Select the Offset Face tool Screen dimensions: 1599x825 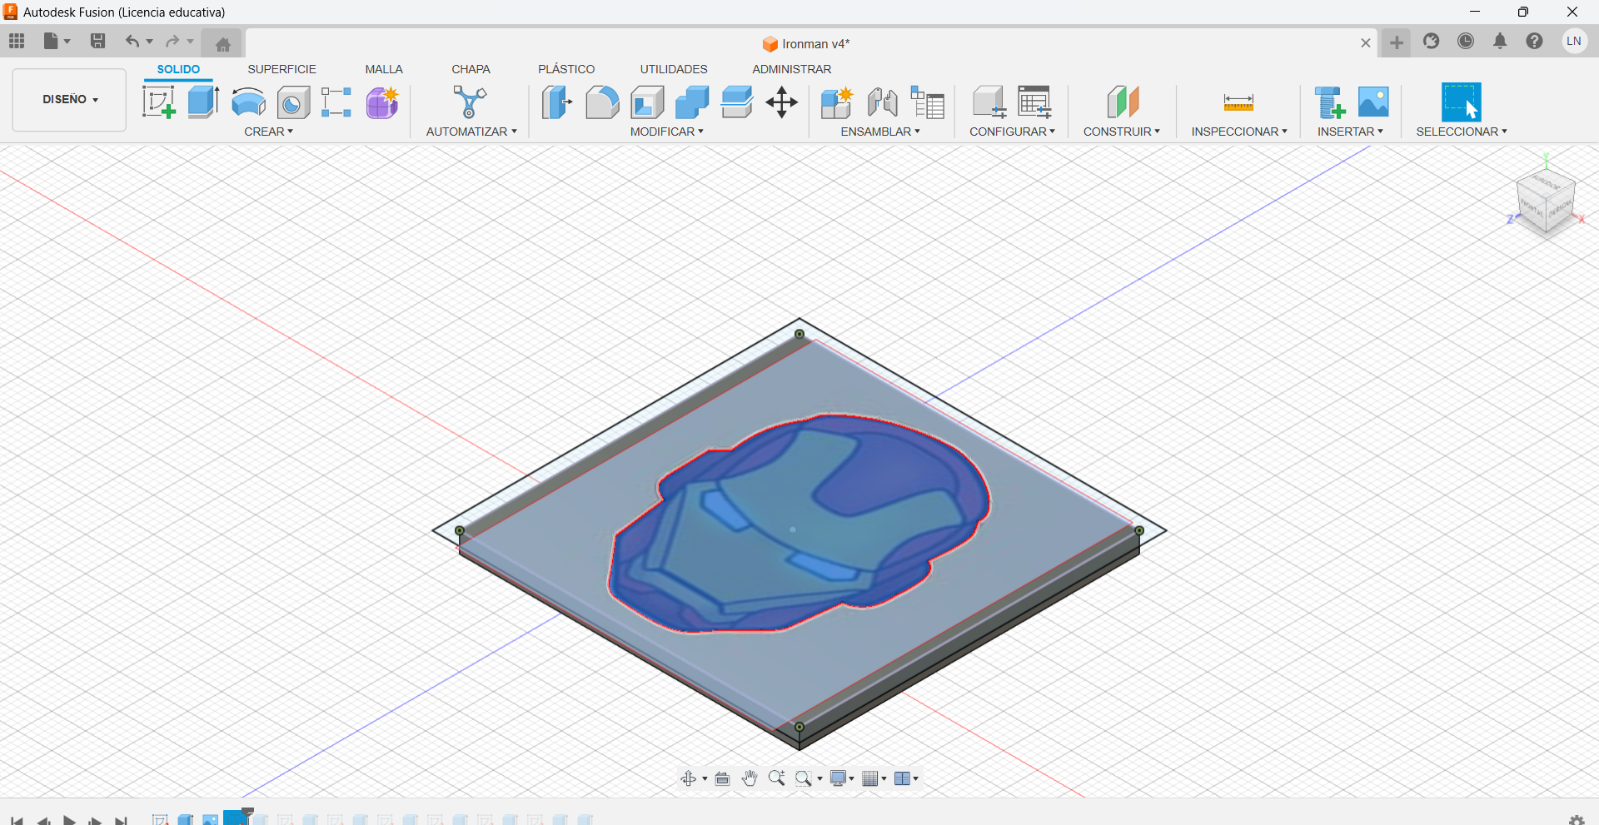pyautogui.click(x=737, y=102)
